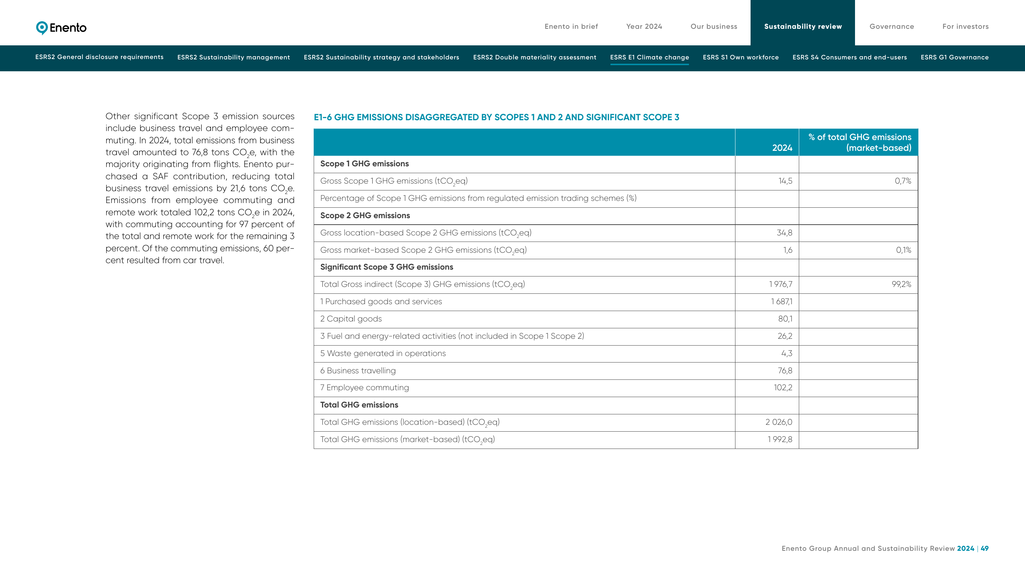Select the Scope 2 GHG emissions heading

(x=365, y=215)
